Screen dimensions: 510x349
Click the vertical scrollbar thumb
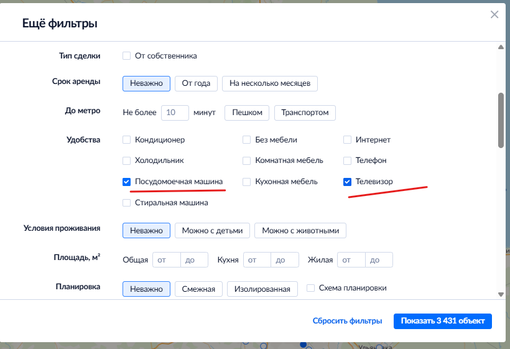point(501,120)
